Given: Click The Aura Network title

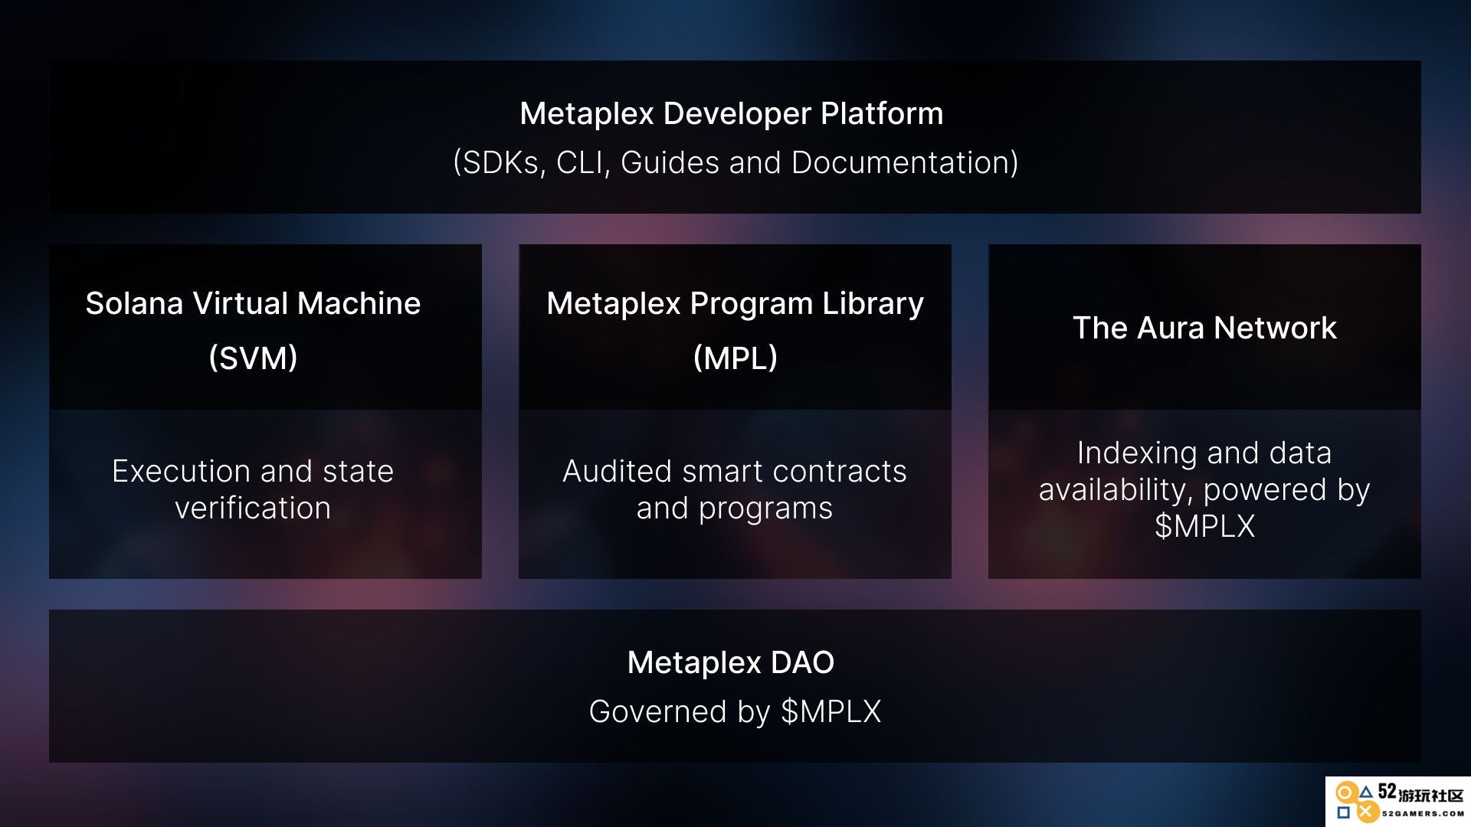Looking at the screenshot, I should coord(1204,328).
